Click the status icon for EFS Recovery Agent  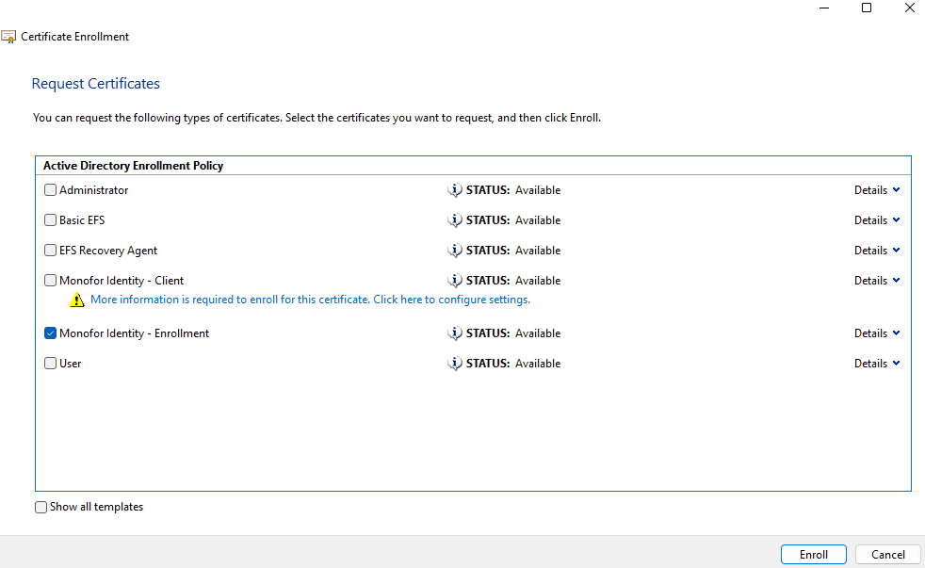coord(455,251)
